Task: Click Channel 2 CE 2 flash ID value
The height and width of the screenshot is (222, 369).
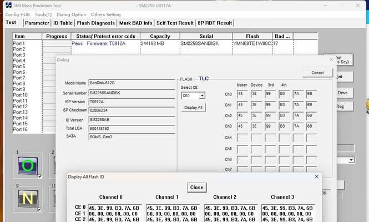Action: coord(230,219)
